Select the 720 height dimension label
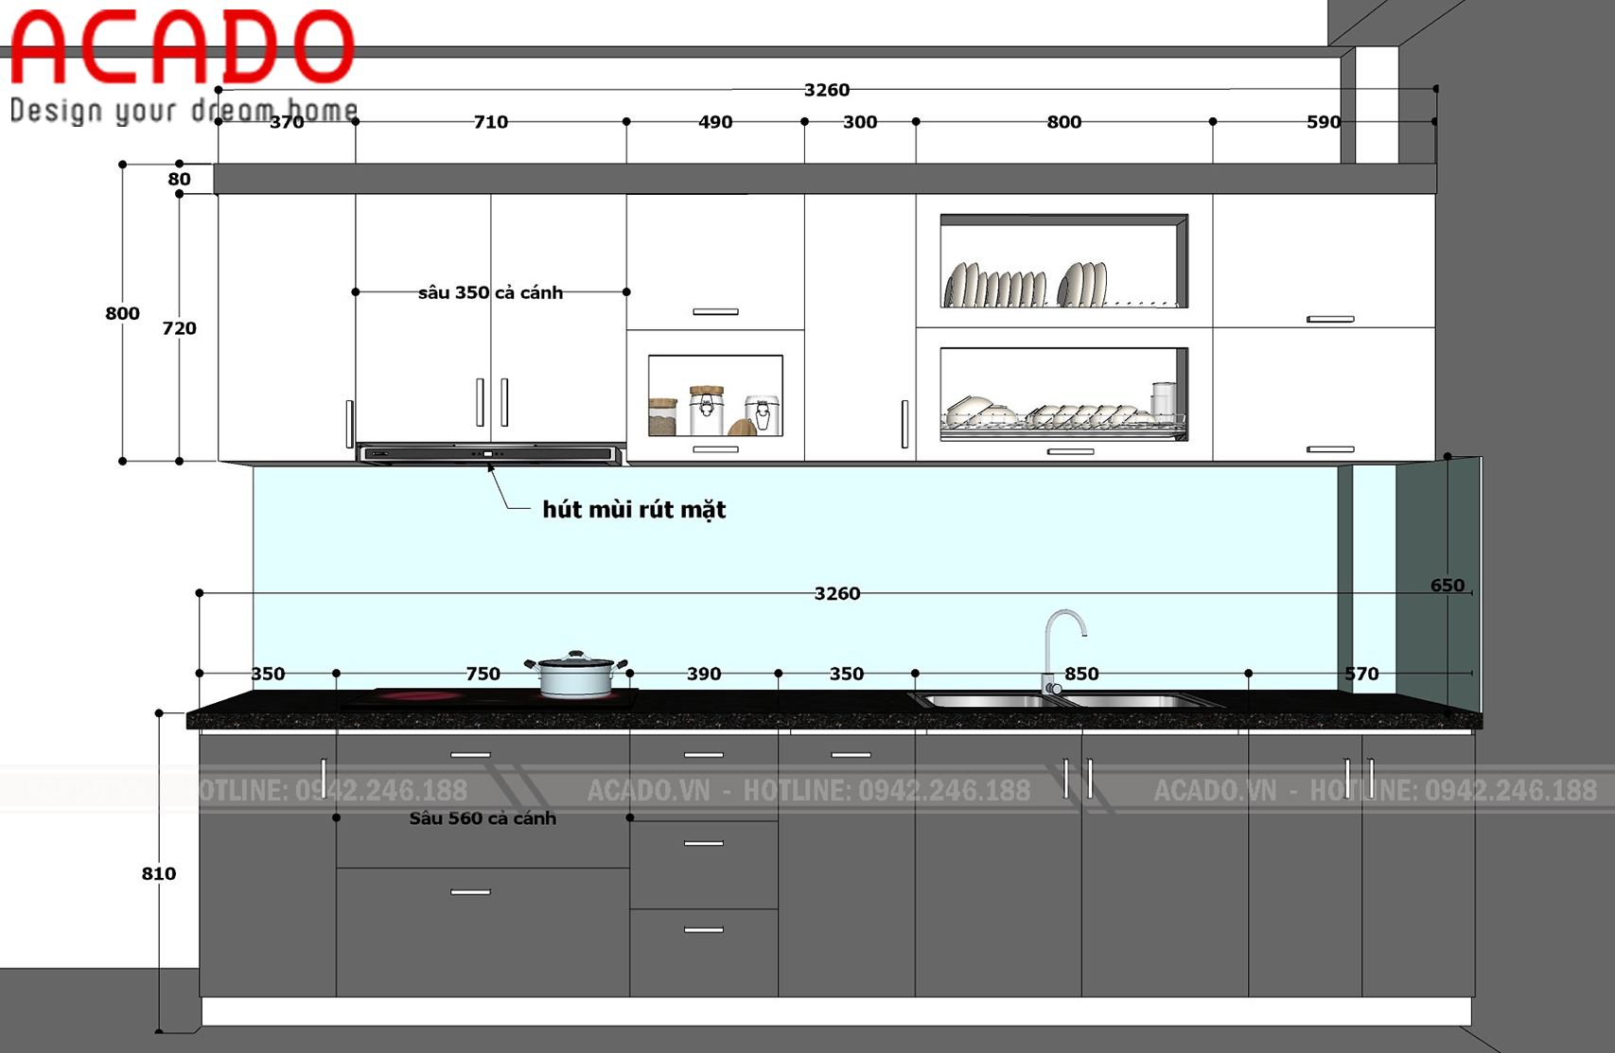The height and width of the screenshot is (1053, 1615). 180,328
